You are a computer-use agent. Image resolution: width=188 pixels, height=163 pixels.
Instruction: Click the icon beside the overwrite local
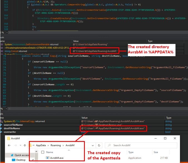tap(1, 132)
